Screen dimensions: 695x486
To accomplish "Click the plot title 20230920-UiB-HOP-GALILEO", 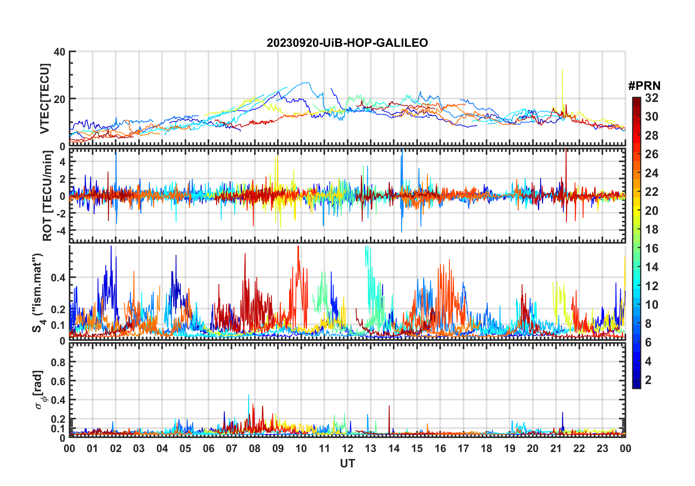I will tap(347, 43).
